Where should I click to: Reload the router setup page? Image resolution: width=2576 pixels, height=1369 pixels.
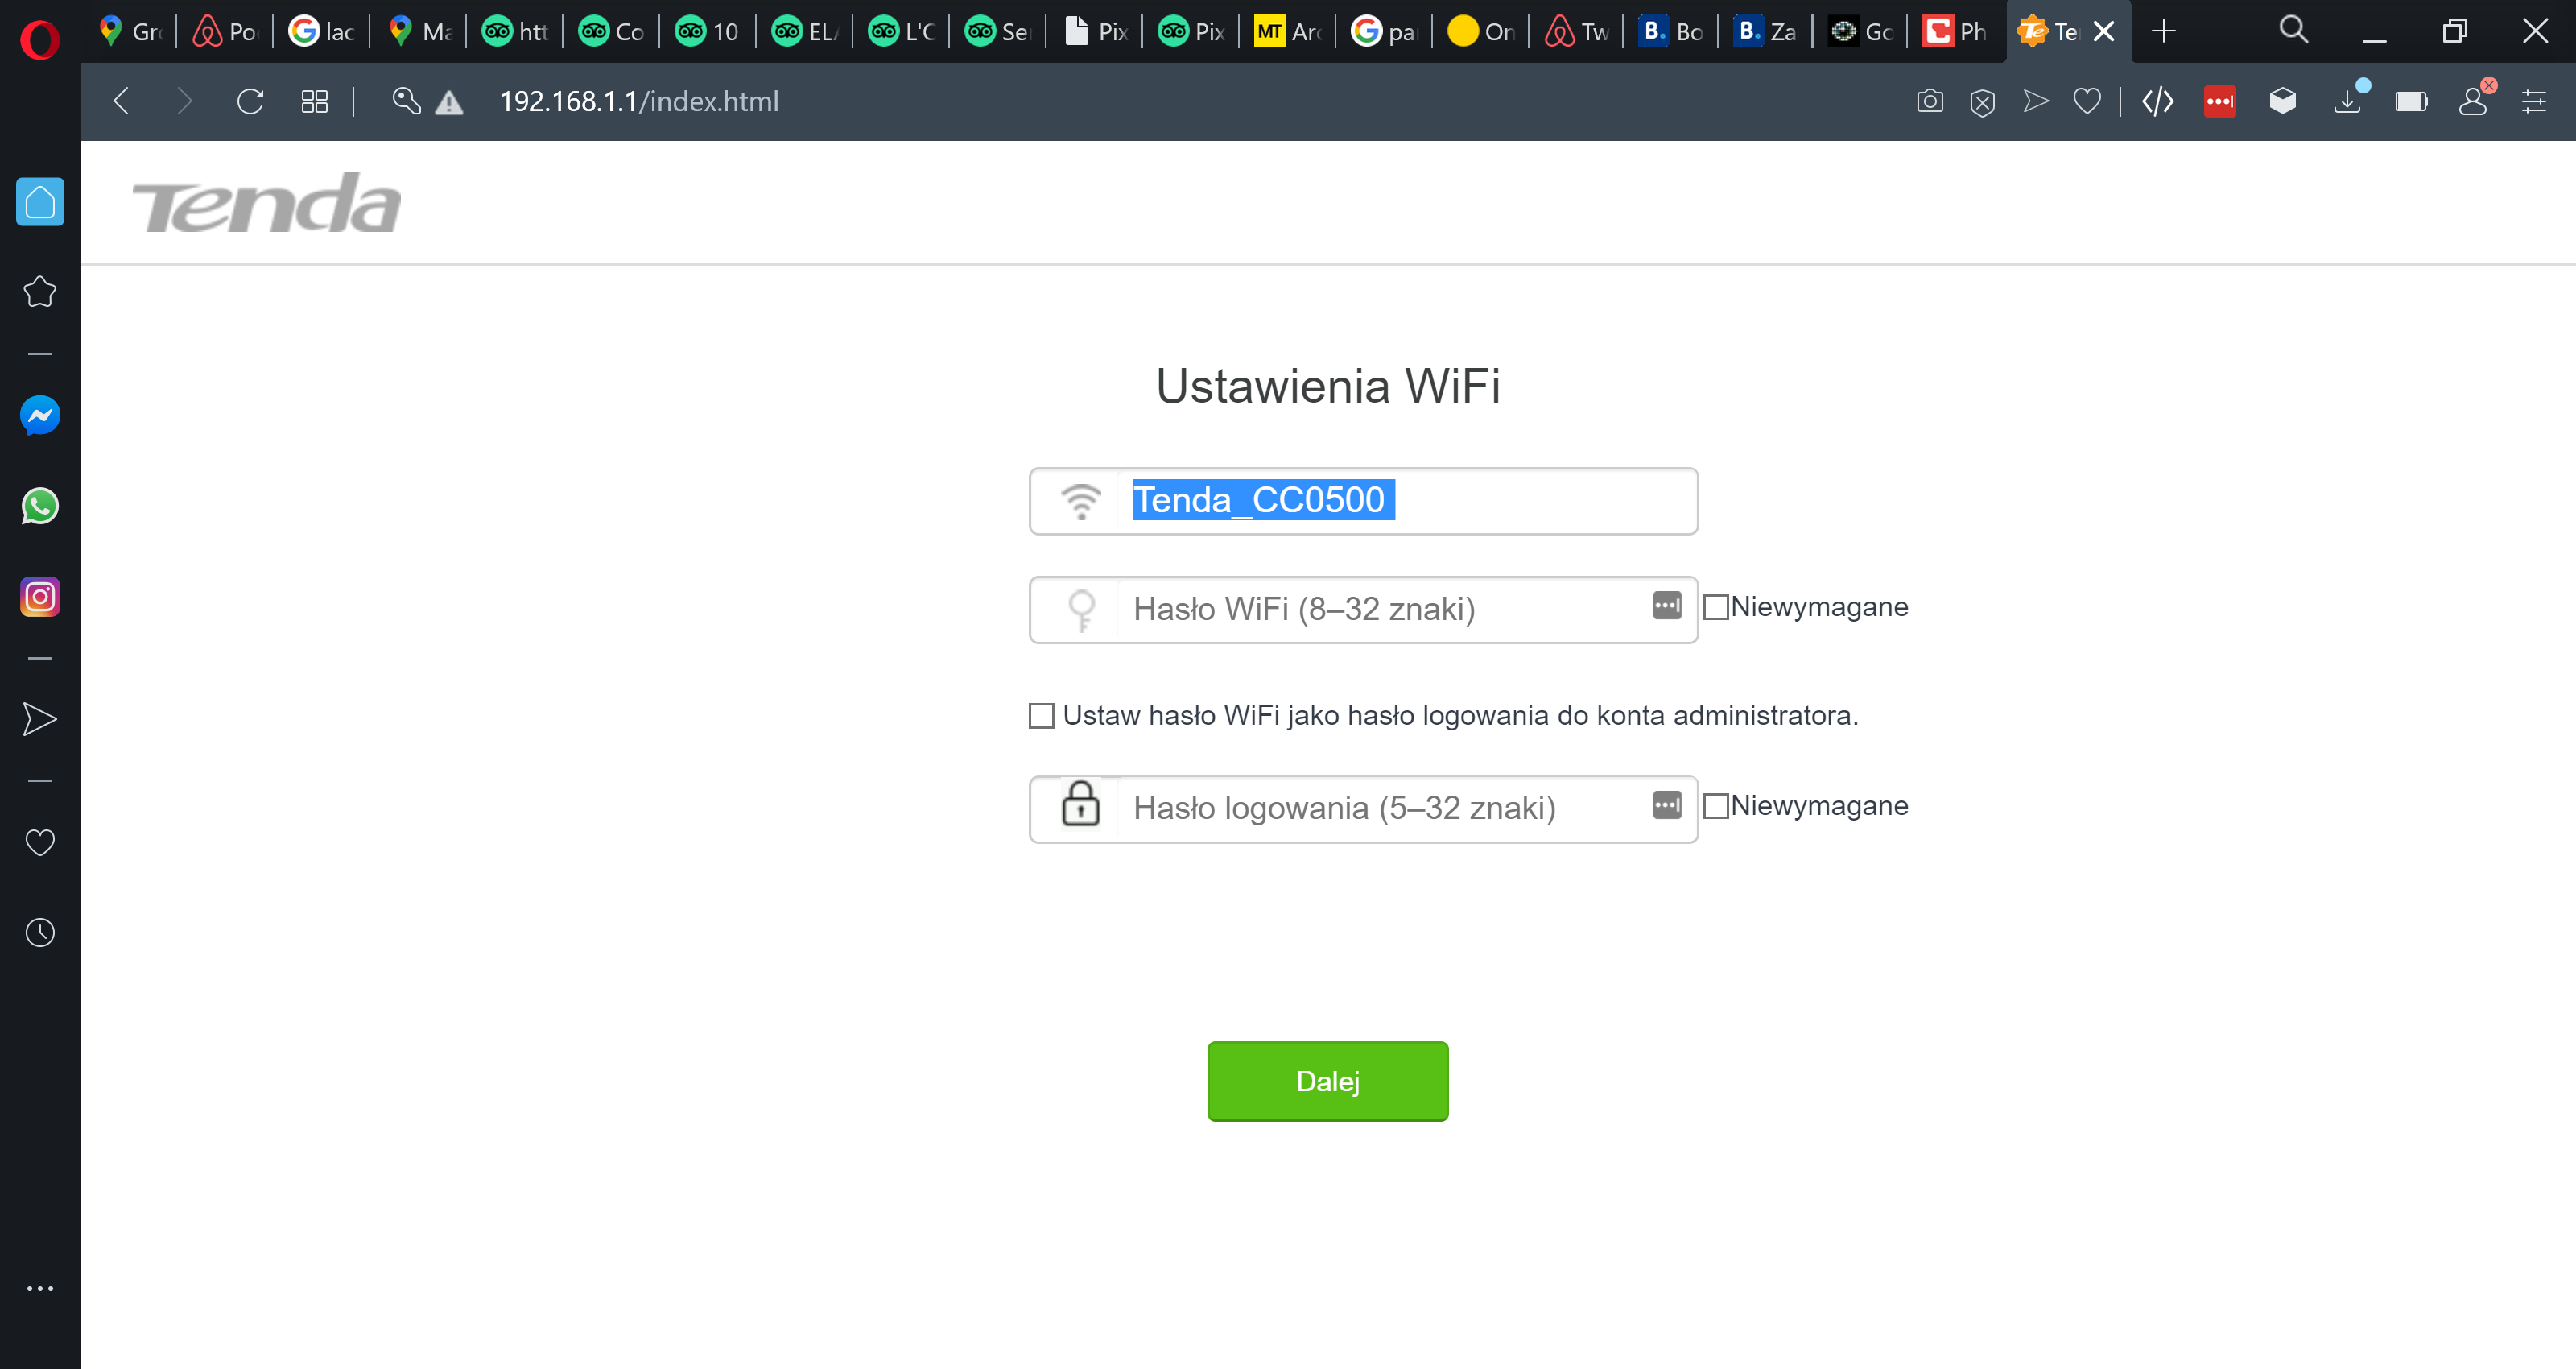click(x=250, y=101)
